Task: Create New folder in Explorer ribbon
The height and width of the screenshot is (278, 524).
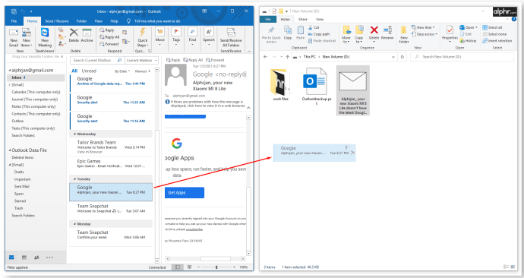Action: pyautogui.click(x=404, y=34)
